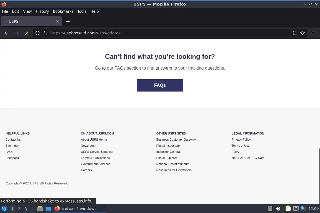Switch to workspace 3
The width and height of the screenshot is (320, 213).
click(x=26, y=209)
